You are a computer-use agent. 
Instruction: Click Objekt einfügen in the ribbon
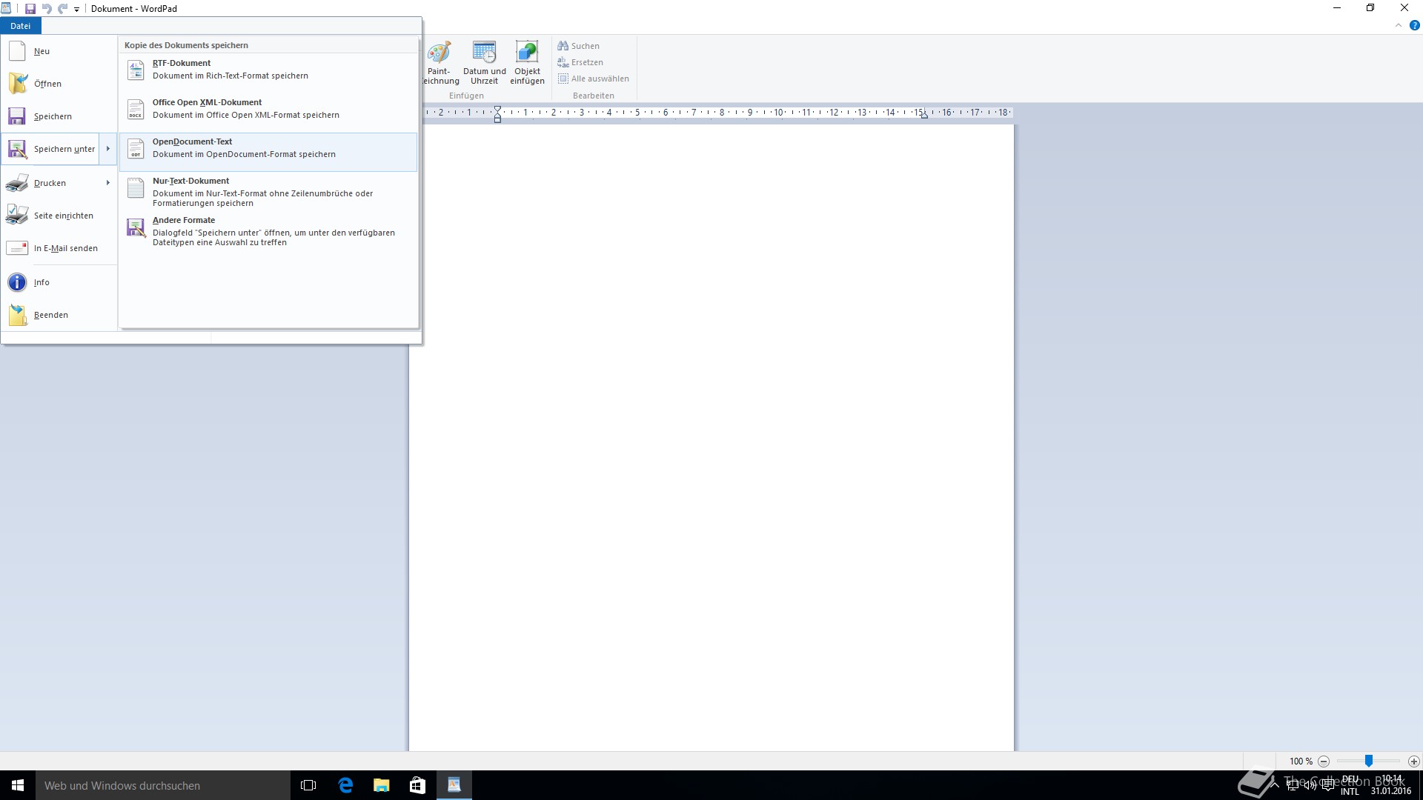tap(527, 63)
